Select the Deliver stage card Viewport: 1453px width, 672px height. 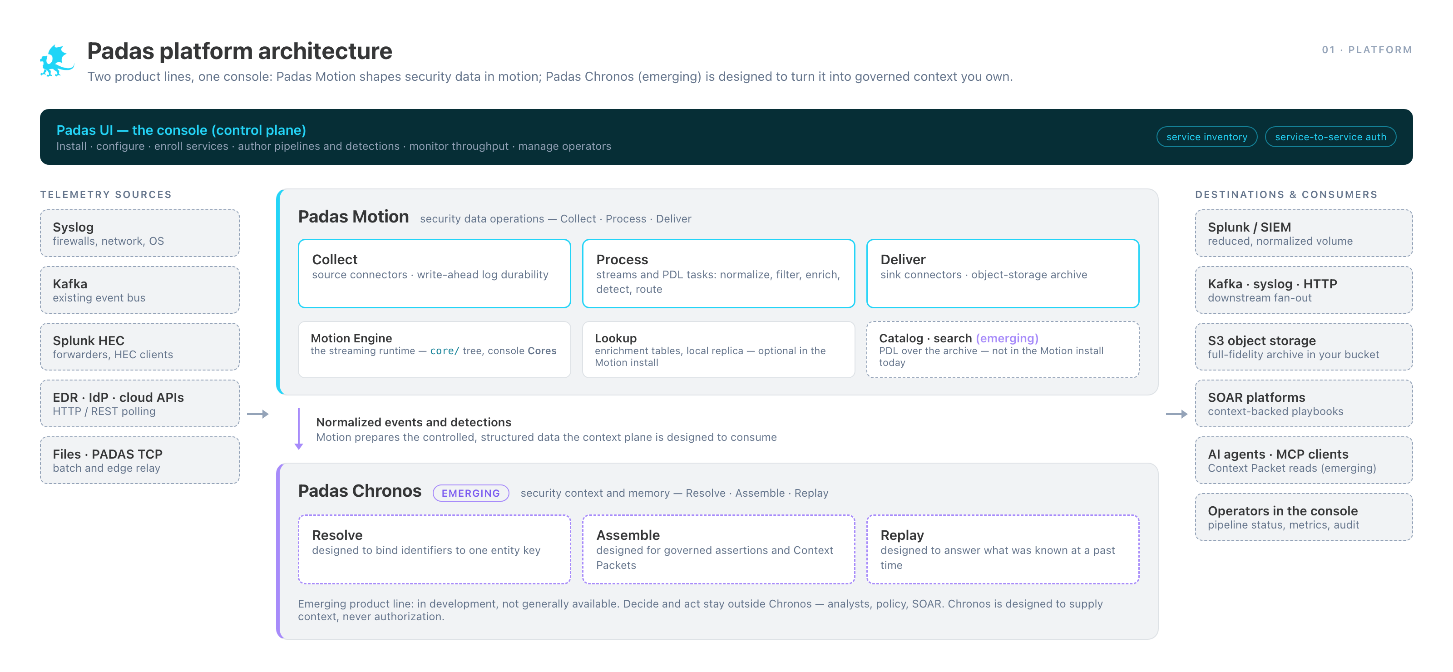click(1003, 274)
